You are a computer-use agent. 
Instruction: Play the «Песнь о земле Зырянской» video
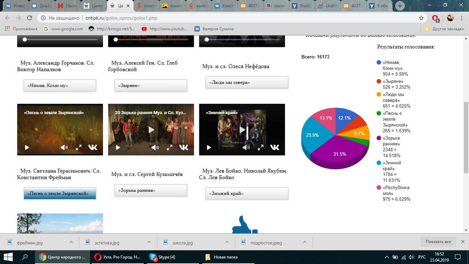27,147
